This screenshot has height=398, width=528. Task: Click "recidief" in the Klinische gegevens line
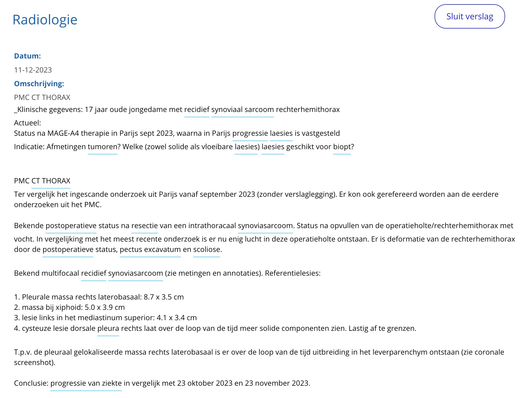[197, 109]
